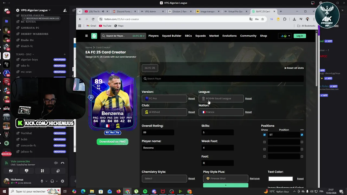Image resolution: width=347 pixels, height=195 pixels.
Task: Check Show for the third position row
Action: click(265, 149)
